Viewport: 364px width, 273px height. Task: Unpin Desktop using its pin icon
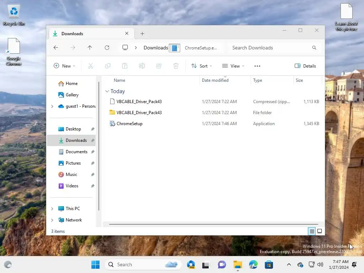(93, 129)
